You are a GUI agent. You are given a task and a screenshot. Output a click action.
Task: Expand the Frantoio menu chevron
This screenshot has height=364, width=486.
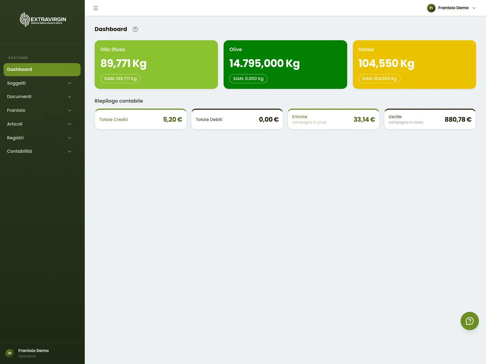pyautogui.click(x=70, y=111)
